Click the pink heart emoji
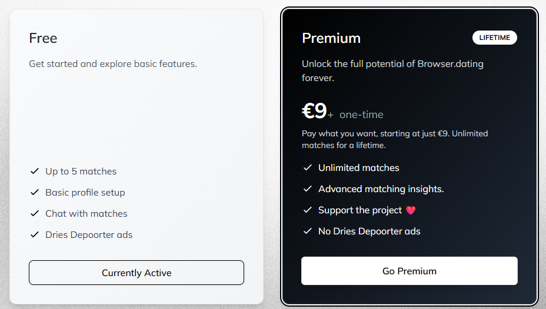 (x=411, y=210)
